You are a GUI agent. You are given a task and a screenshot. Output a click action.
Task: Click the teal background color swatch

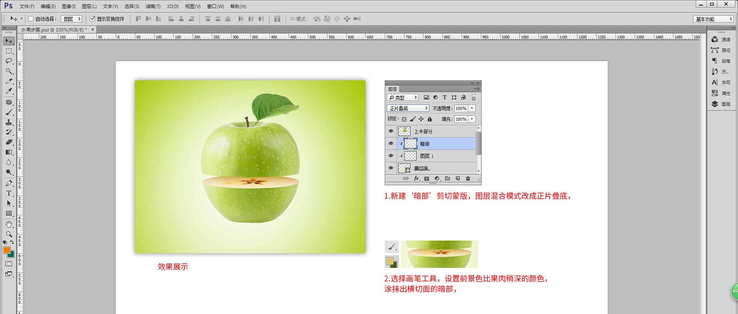click(x=12, y=255)
